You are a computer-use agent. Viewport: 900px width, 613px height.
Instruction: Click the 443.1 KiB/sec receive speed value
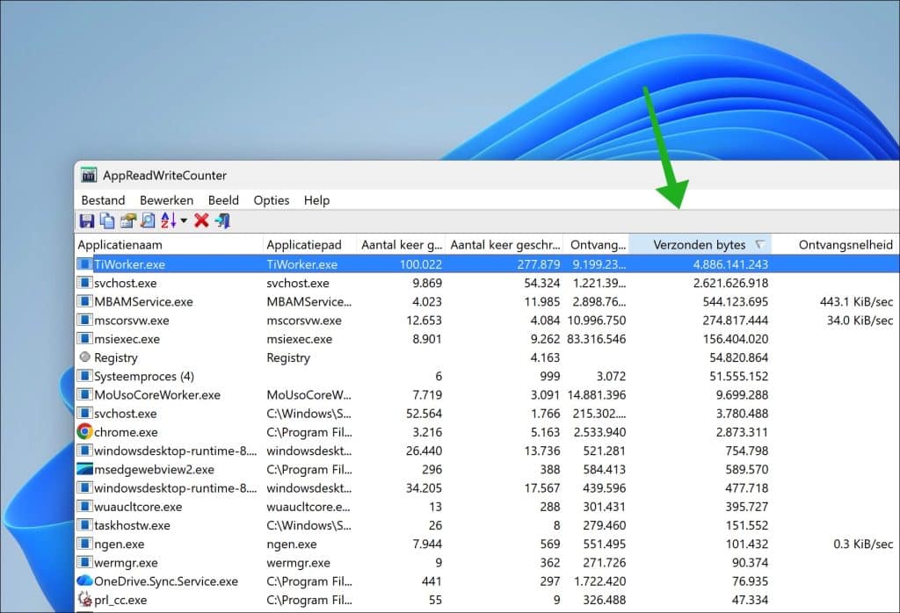click(x=856, y=301)
